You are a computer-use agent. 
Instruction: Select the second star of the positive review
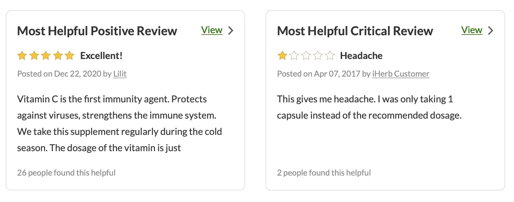[34, 55]
